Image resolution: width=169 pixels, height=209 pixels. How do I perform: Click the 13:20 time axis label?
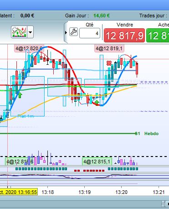point(121,192)
